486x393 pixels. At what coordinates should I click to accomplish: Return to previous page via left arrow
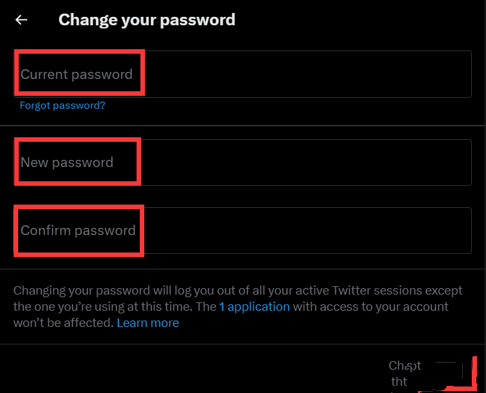point(21,20)
